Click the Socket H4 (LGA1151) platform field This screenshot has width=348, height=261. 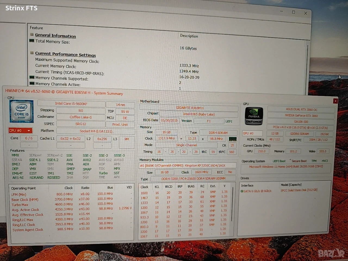[x=96, y=131]
